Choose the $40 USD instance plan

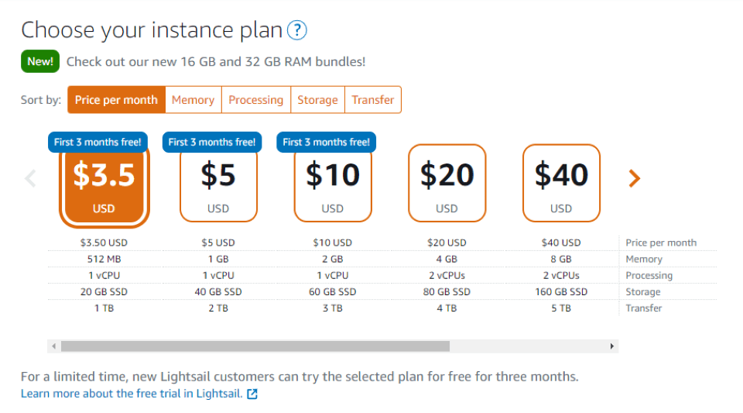click(561, 184)
